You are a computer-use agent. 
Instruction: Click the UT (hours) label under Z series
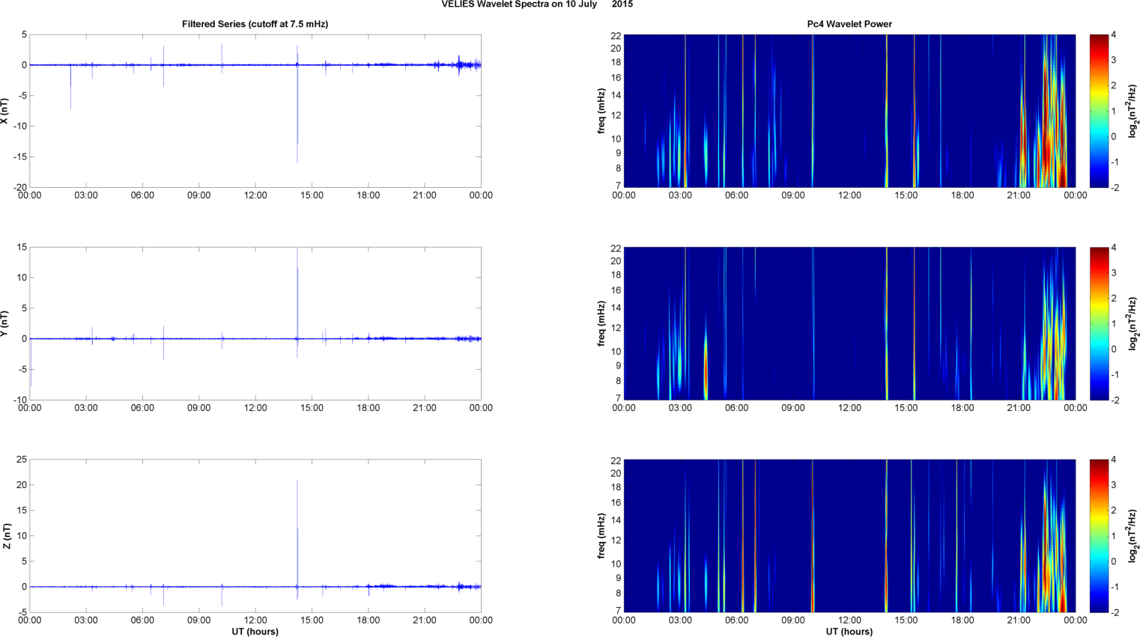(x=255, y=631)
